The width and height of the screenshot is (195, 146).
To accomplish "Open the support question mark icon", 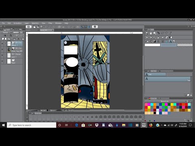I will (95, 27).
